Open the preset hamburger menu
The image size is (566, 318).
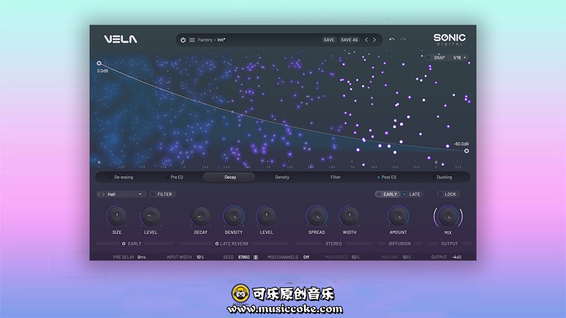click(192, 40)
